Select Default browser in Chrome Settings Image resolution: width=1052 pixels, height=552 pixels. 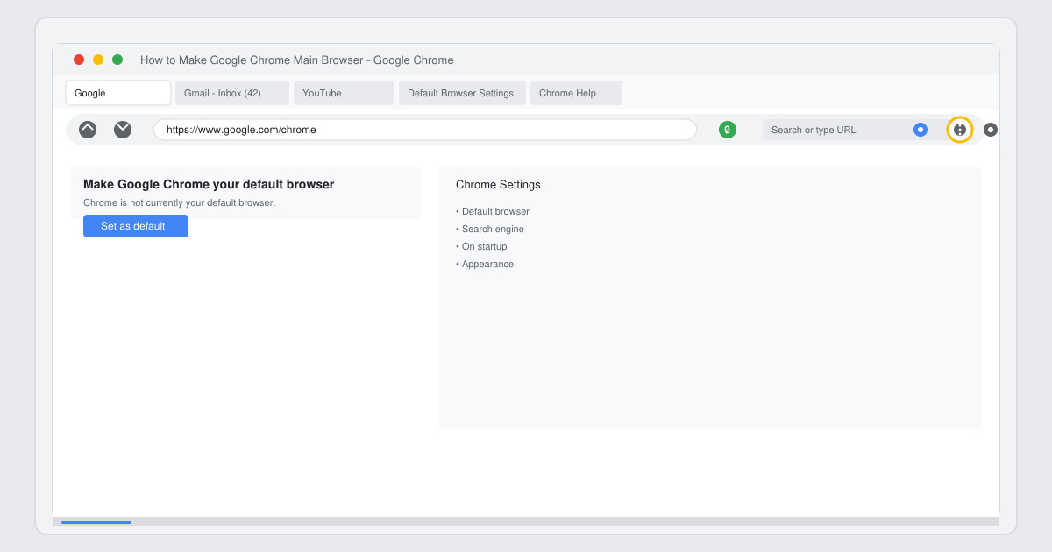493,211
